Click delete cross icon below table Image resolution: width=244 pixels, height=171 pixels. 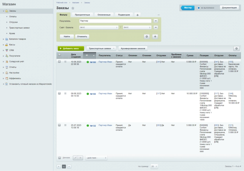click(x=80, y=158)
